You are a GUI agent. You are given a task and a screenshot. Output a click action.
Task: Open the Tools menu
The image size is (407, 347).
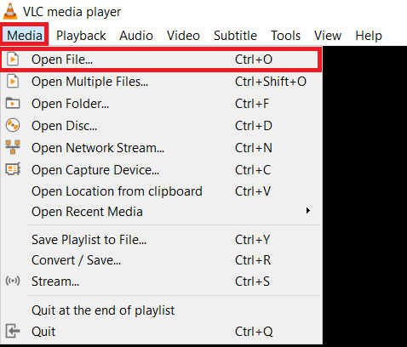point(285,36)
